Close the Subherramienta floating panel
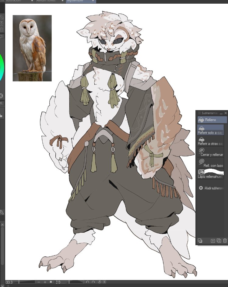 point(226,113)
